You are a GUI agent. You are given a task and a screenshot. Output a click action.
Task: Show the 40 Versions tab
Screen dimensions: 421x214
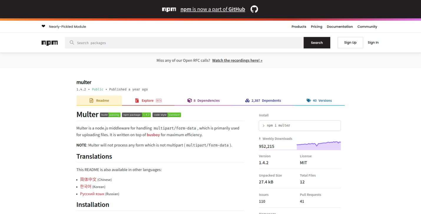tap(319, 100)
